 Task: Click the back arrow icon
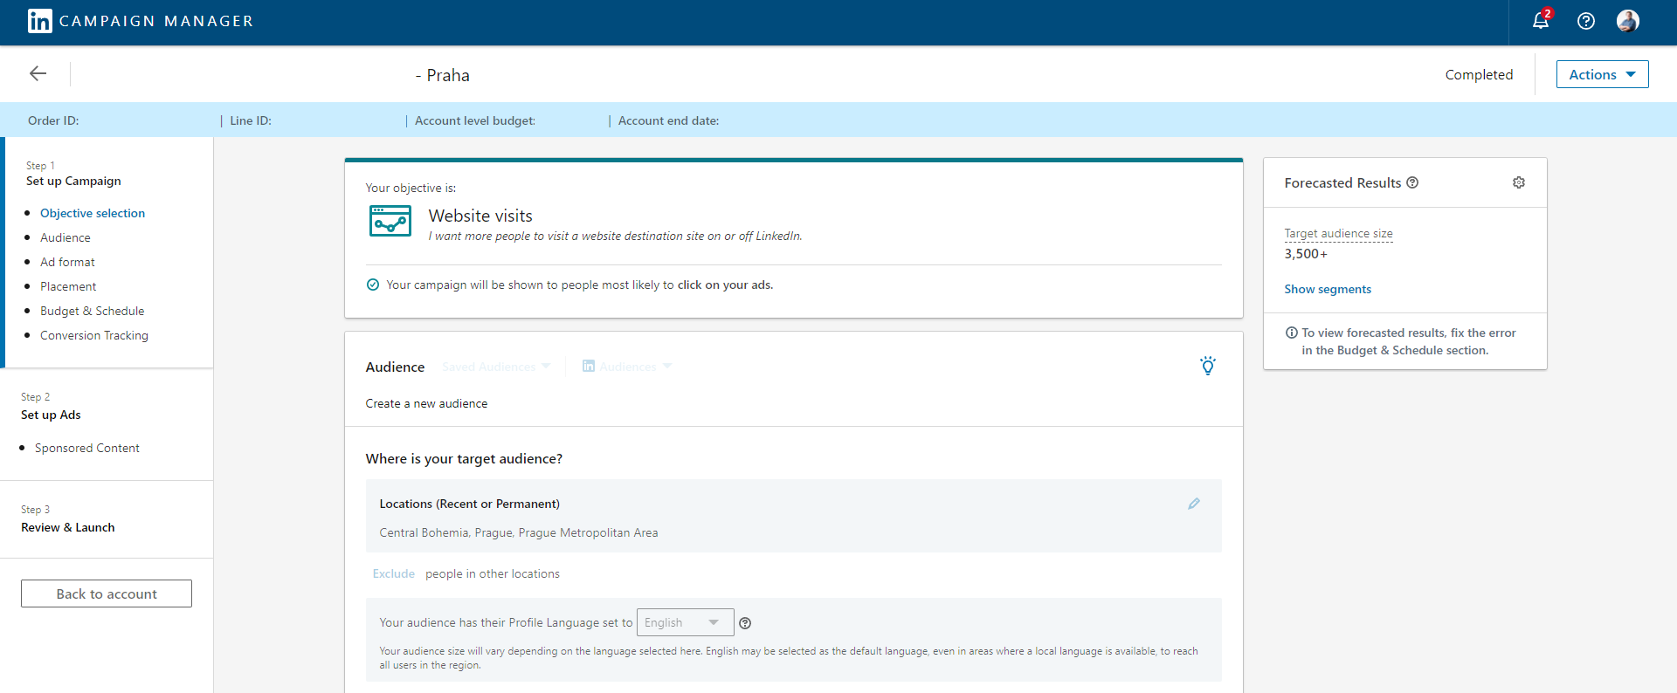click(x=38, y=74)
